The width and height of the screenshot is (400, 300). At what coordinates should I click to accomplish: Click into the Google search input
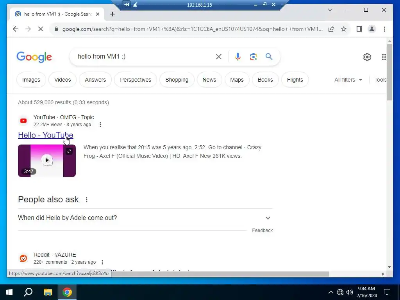pyautogui.click(x=143, y=57)
